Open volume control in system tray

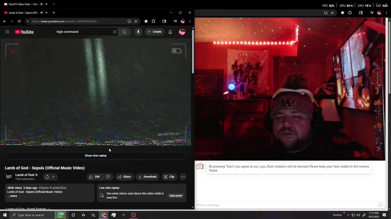[358, 215]
